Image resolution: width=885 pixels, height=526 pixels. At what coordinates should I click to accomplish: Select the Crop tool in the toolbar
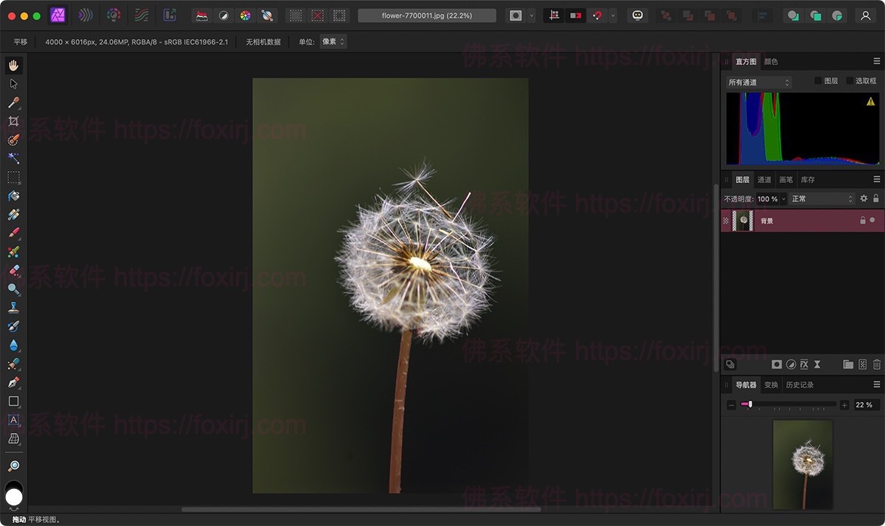13,121
